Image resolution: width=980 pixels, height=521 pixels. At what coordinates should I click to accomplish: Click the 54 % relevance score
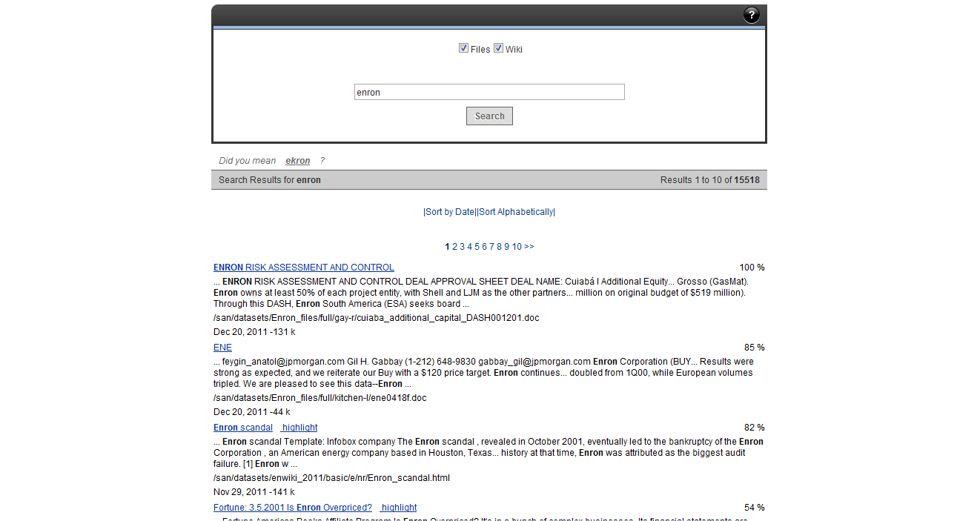click(755, 508)
